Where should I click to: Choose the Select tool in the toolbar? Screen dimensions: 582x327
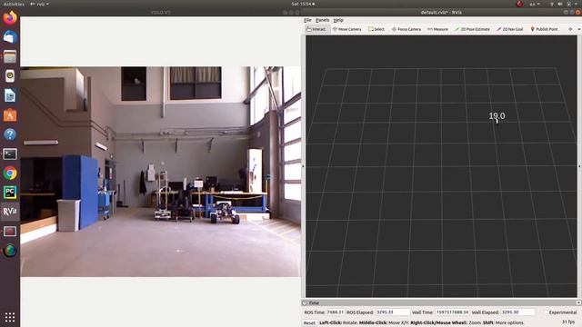coord(376,29)
